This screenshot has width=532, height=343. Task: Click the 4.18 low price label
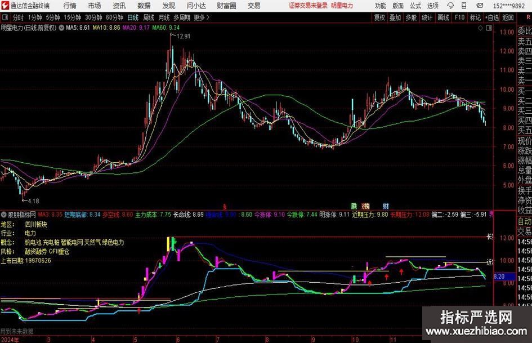click(x=33, y=201)
